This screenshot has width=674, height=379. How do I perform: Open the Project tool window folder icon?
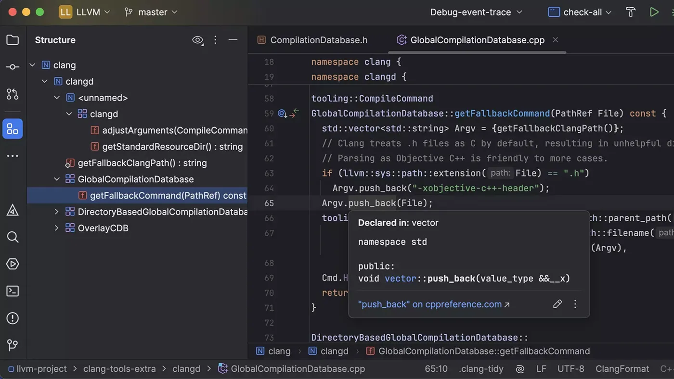point(13,40)
